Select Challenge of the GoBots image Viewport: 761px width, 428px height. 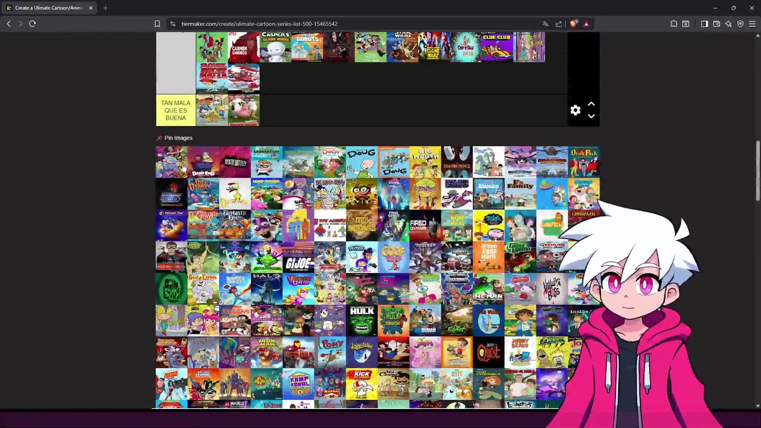pyautogui.click(x=307, y=48)
